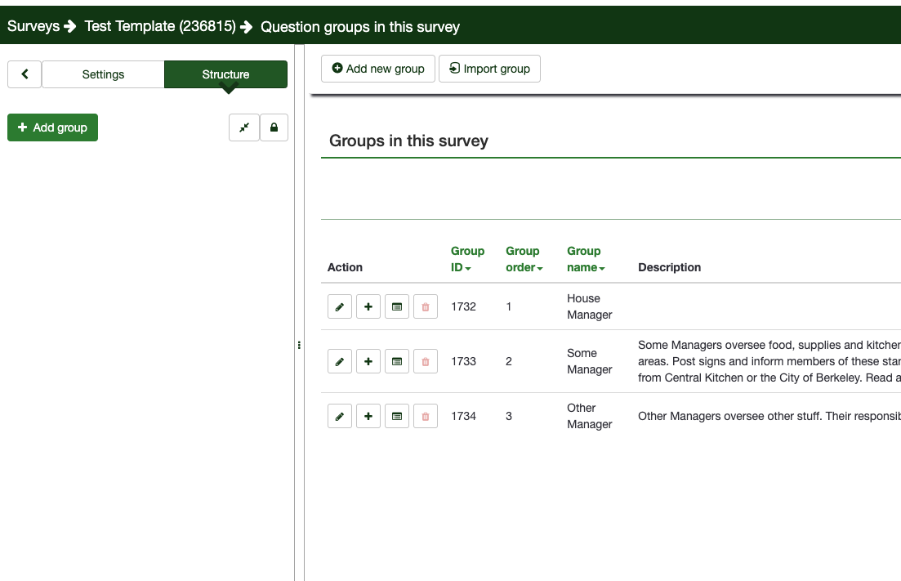Select the Structure tab
Image resolution: width=901 pixels, height=581 pixels.
pyautogui.click(x=225, y=74)
